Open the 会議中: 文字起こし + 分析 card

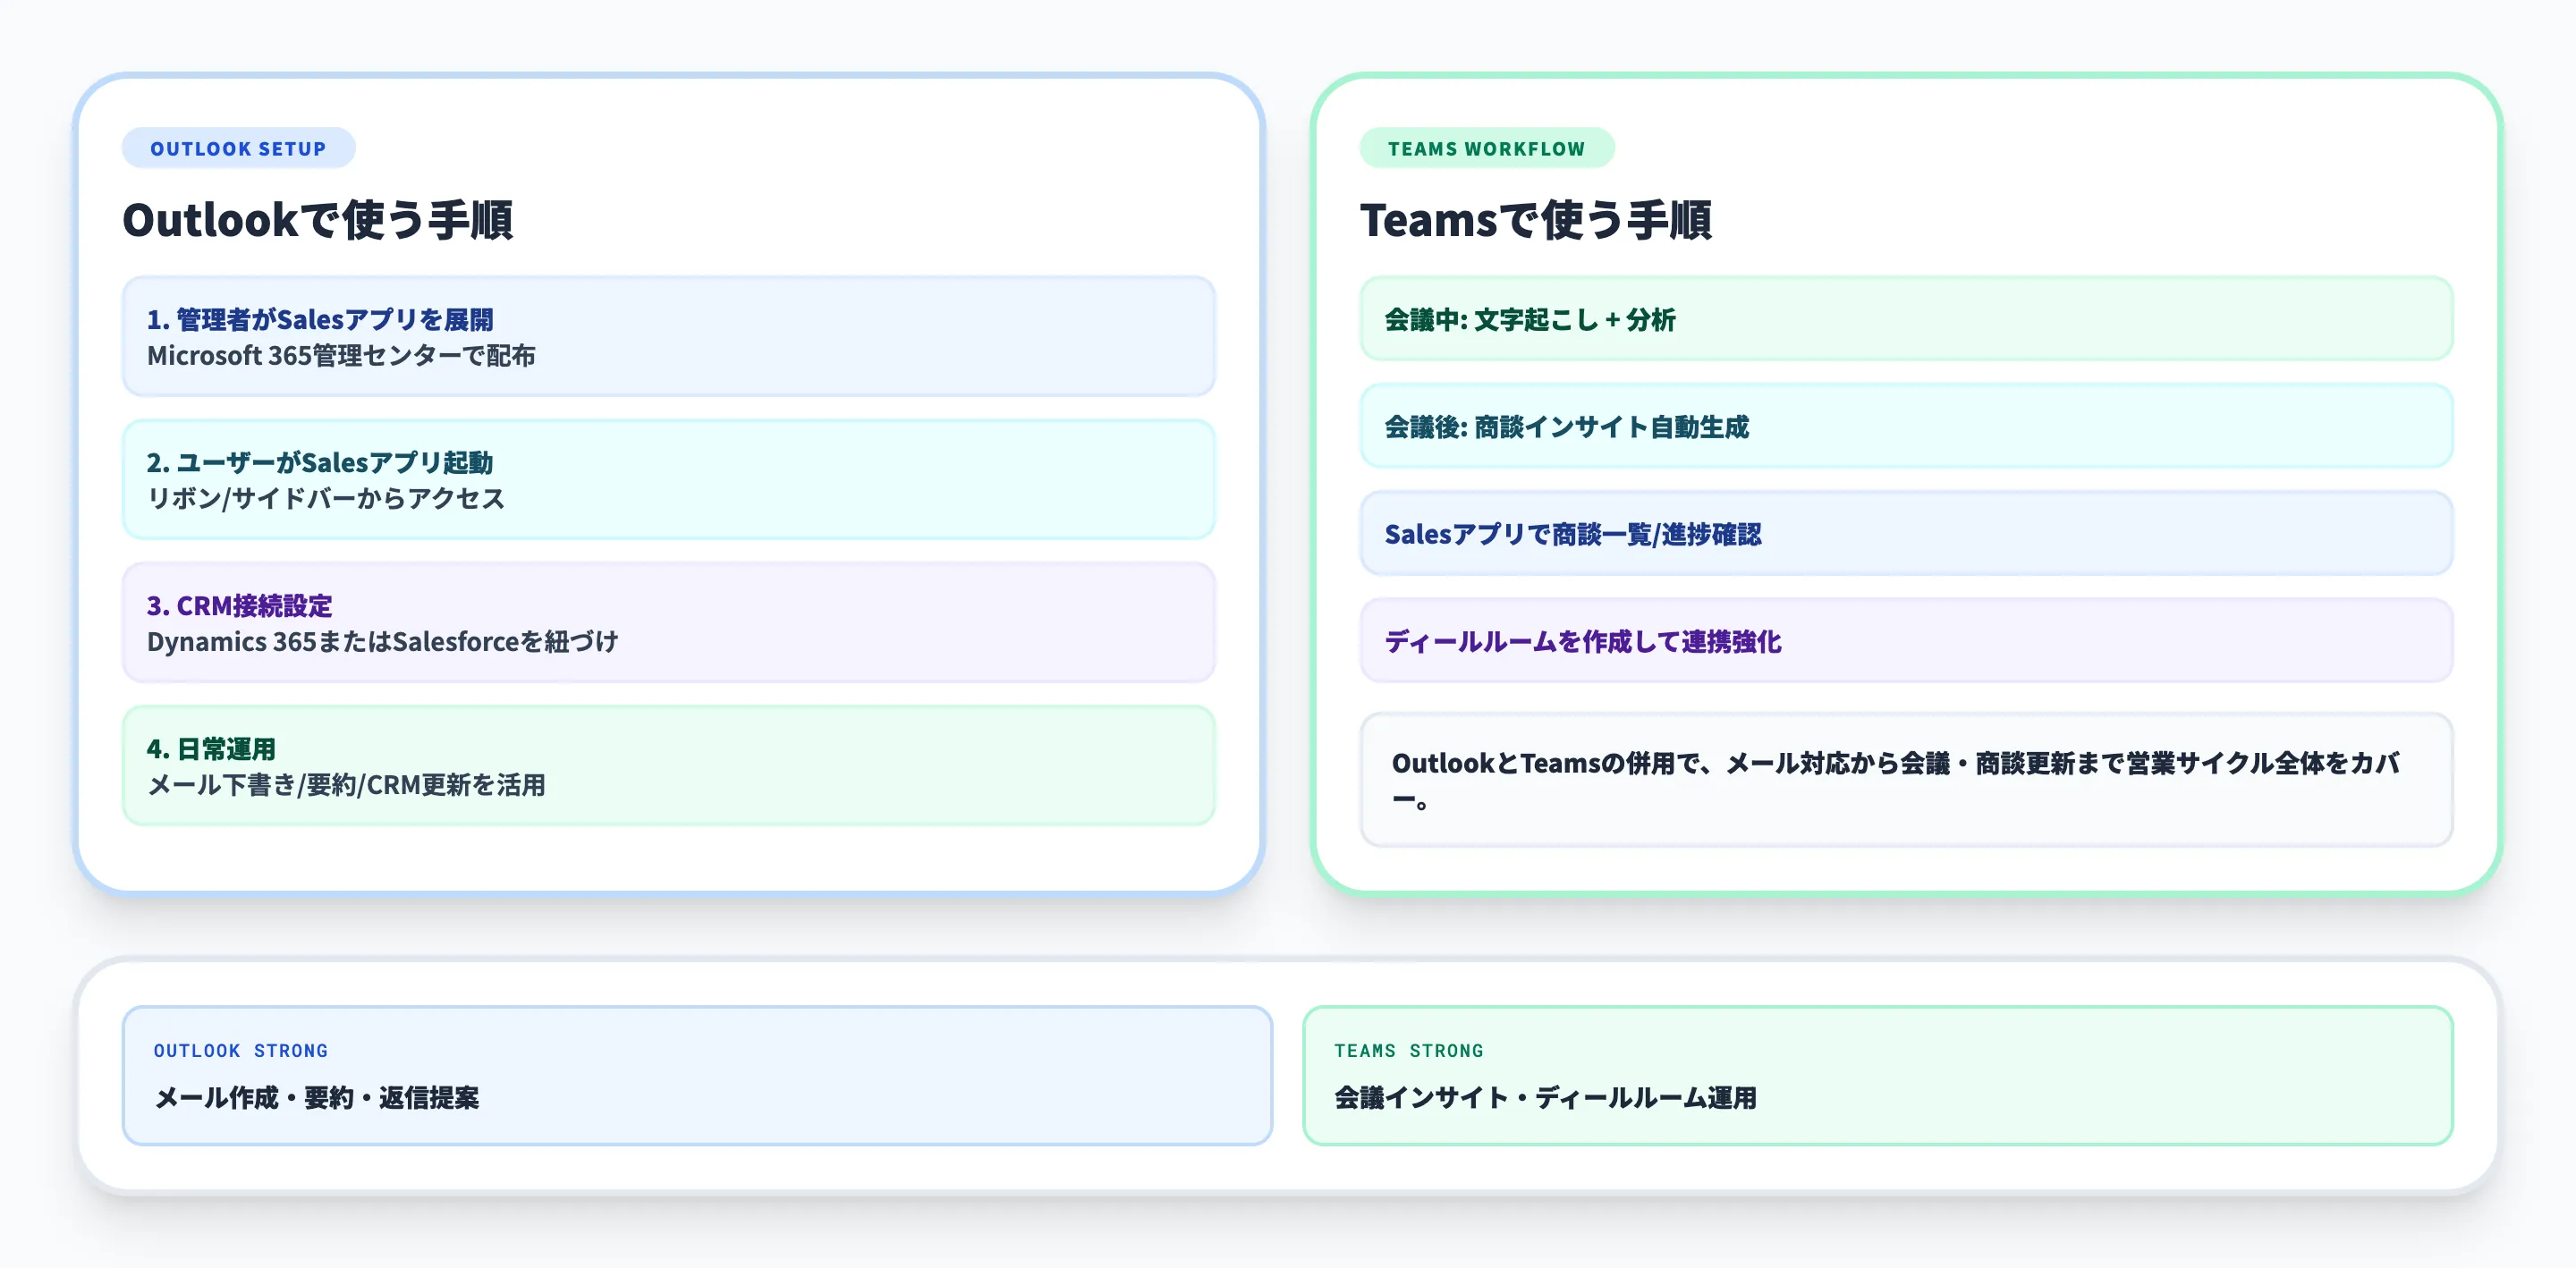point(1905,320)
